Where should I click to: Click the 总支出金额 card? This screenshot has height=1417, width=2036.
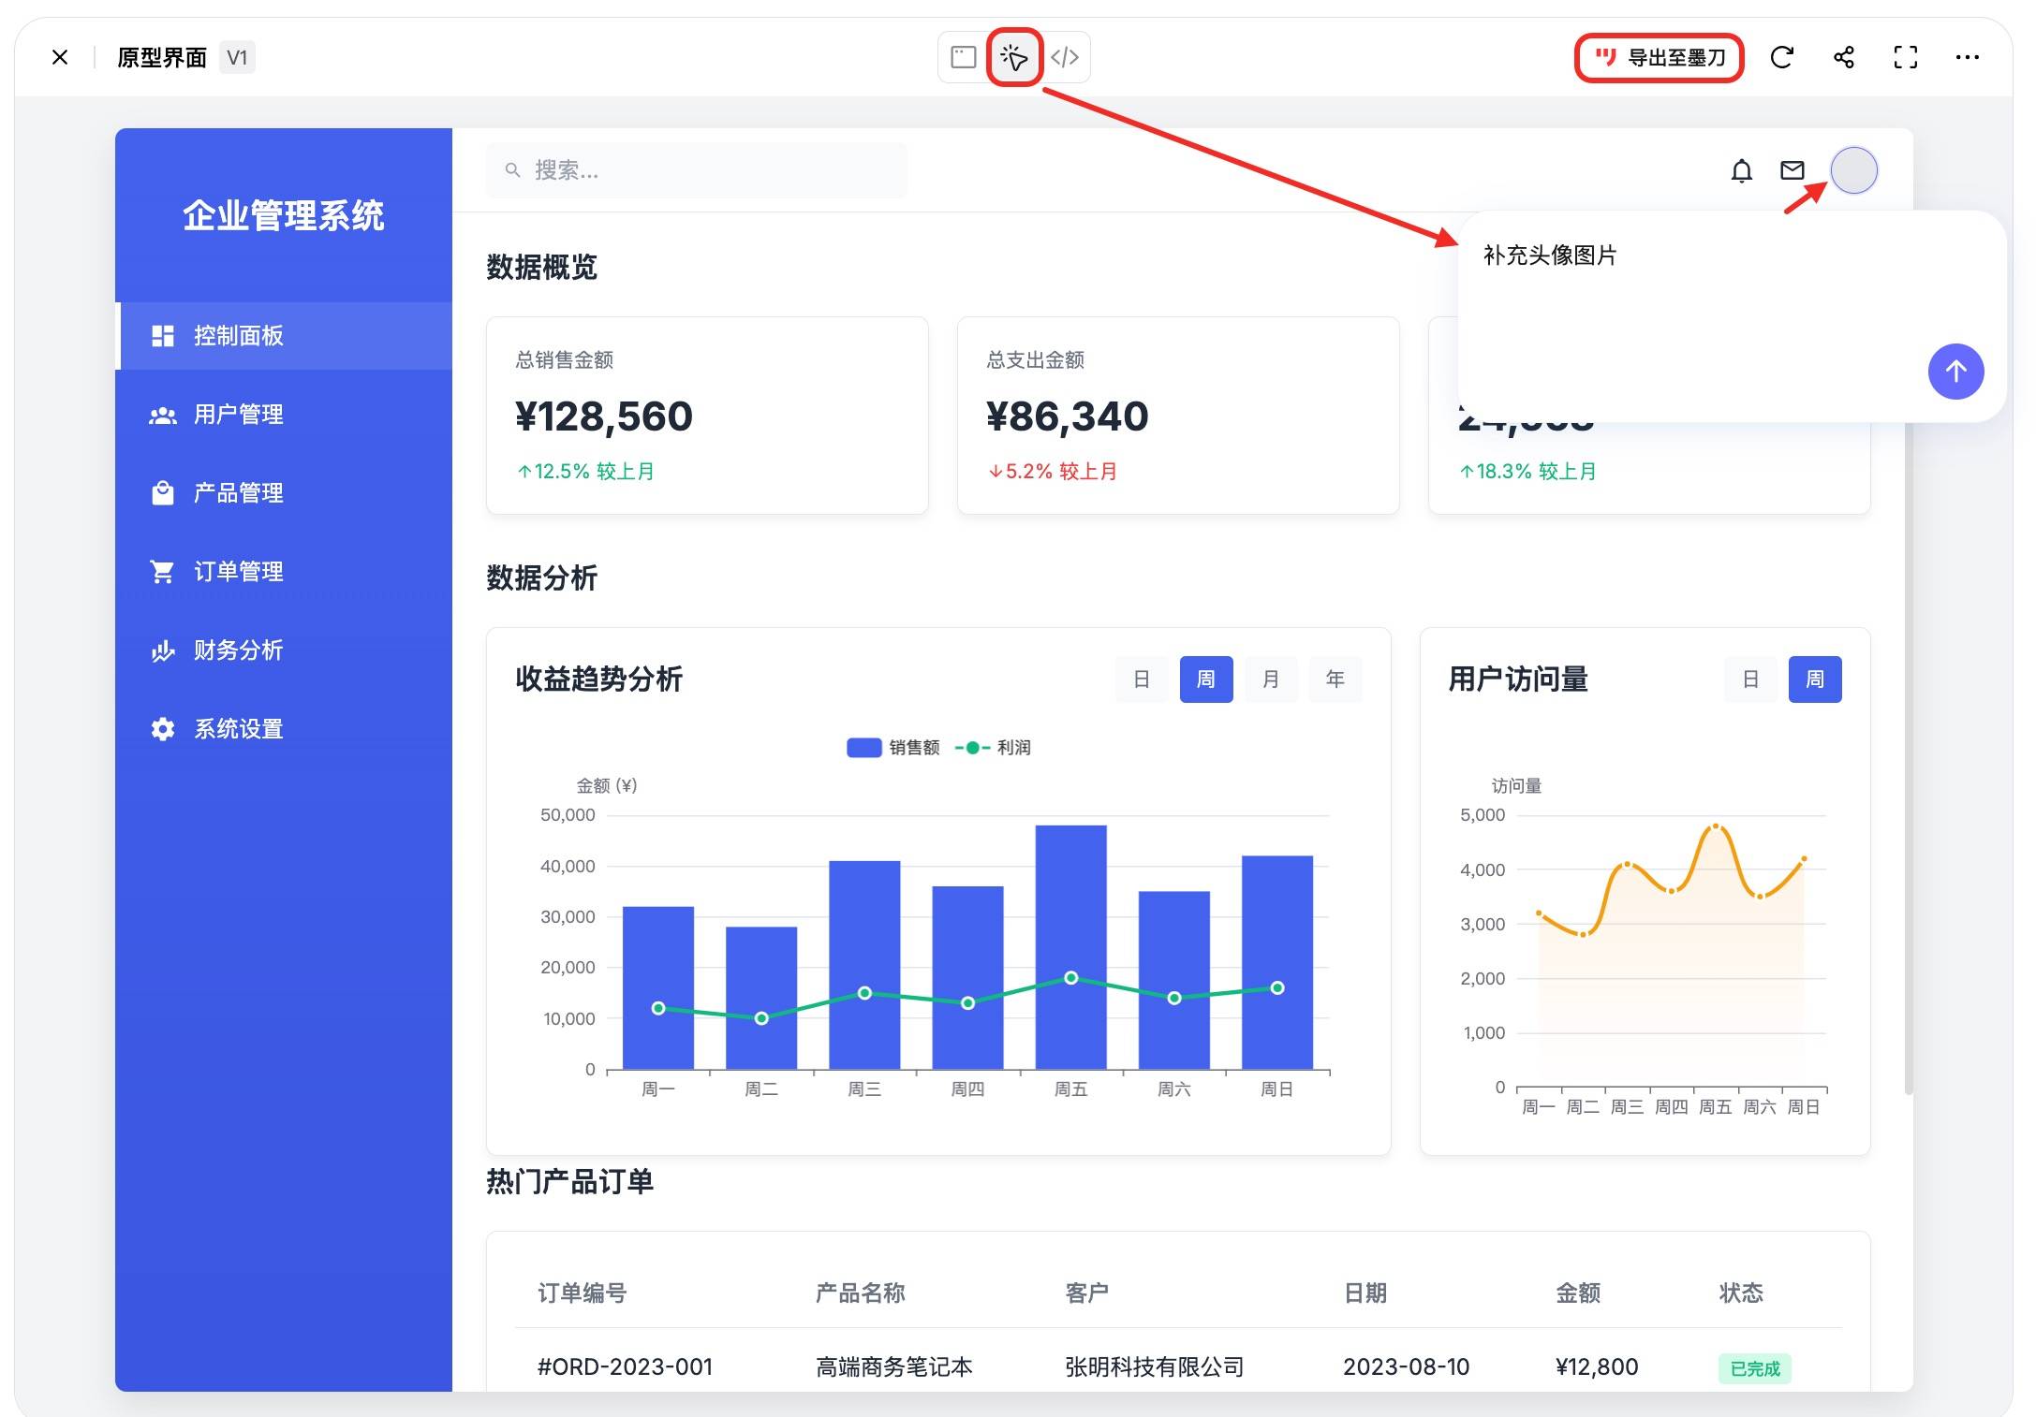click(1178, 416)
